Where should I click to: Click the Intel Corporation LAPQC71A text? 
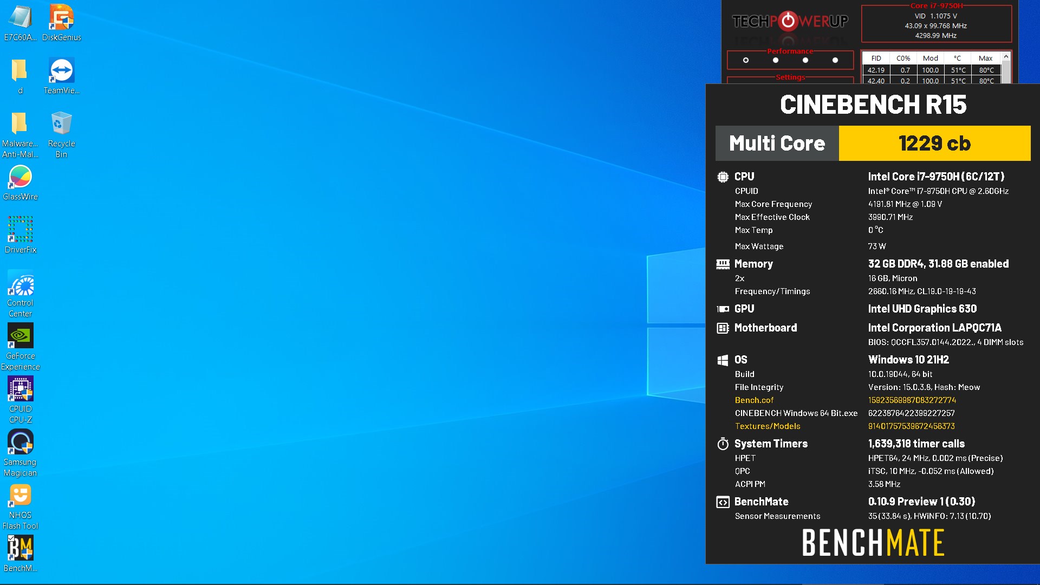[x=934, y=328]
